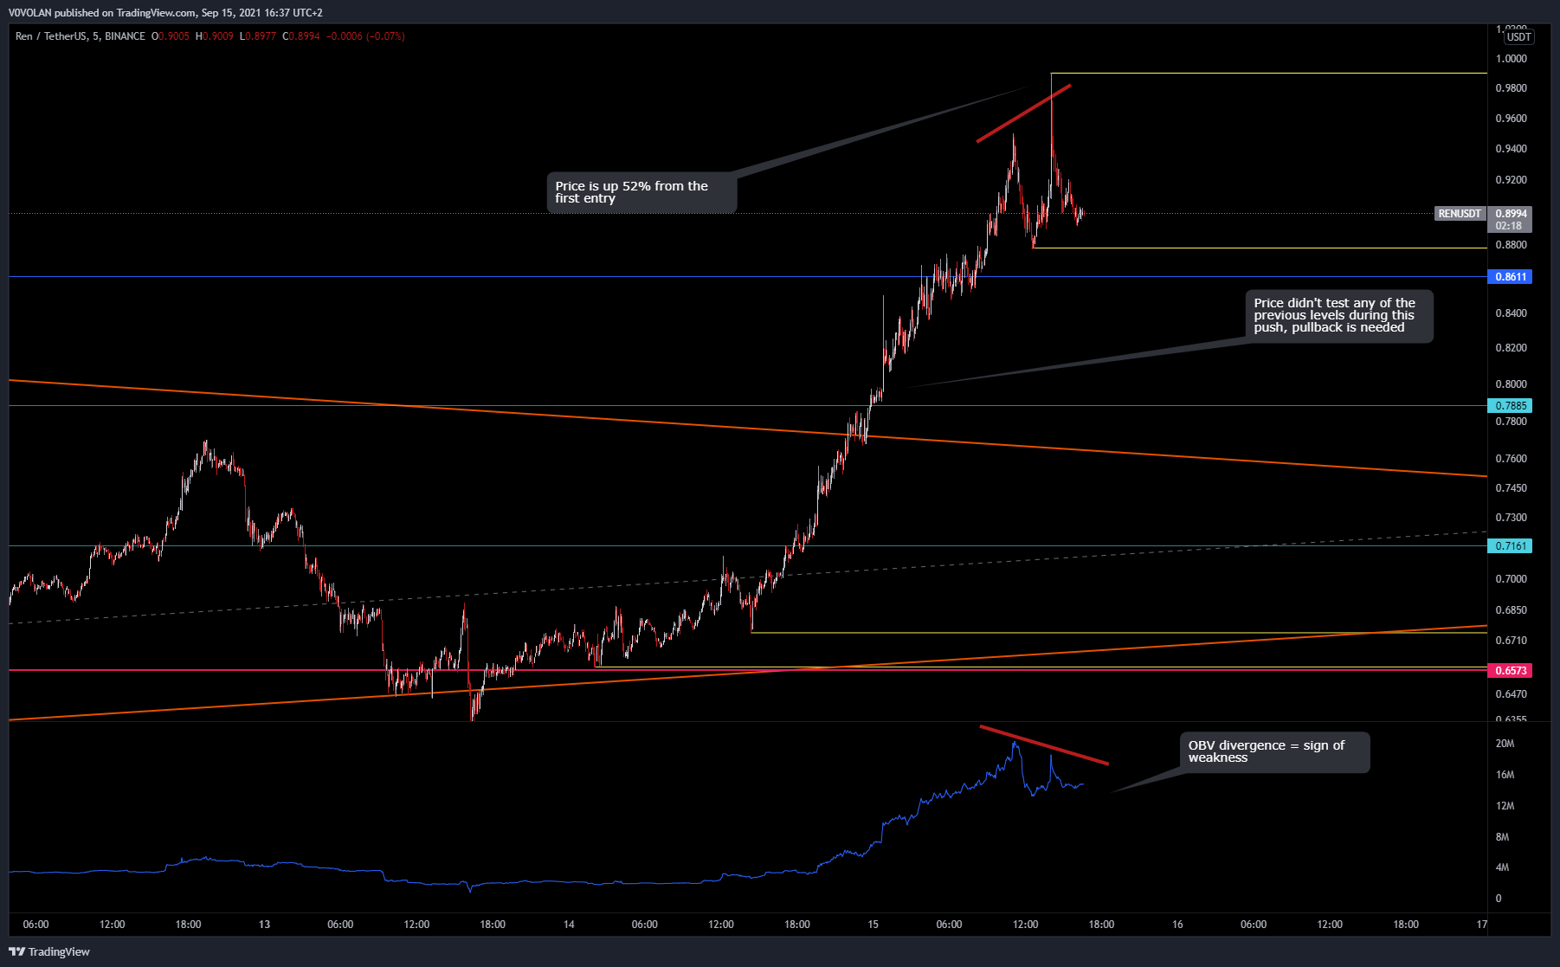This screenshot has height=967, width=1560.
Task: Click the current price 0.8994 label
Action: tap(1511, 214)
